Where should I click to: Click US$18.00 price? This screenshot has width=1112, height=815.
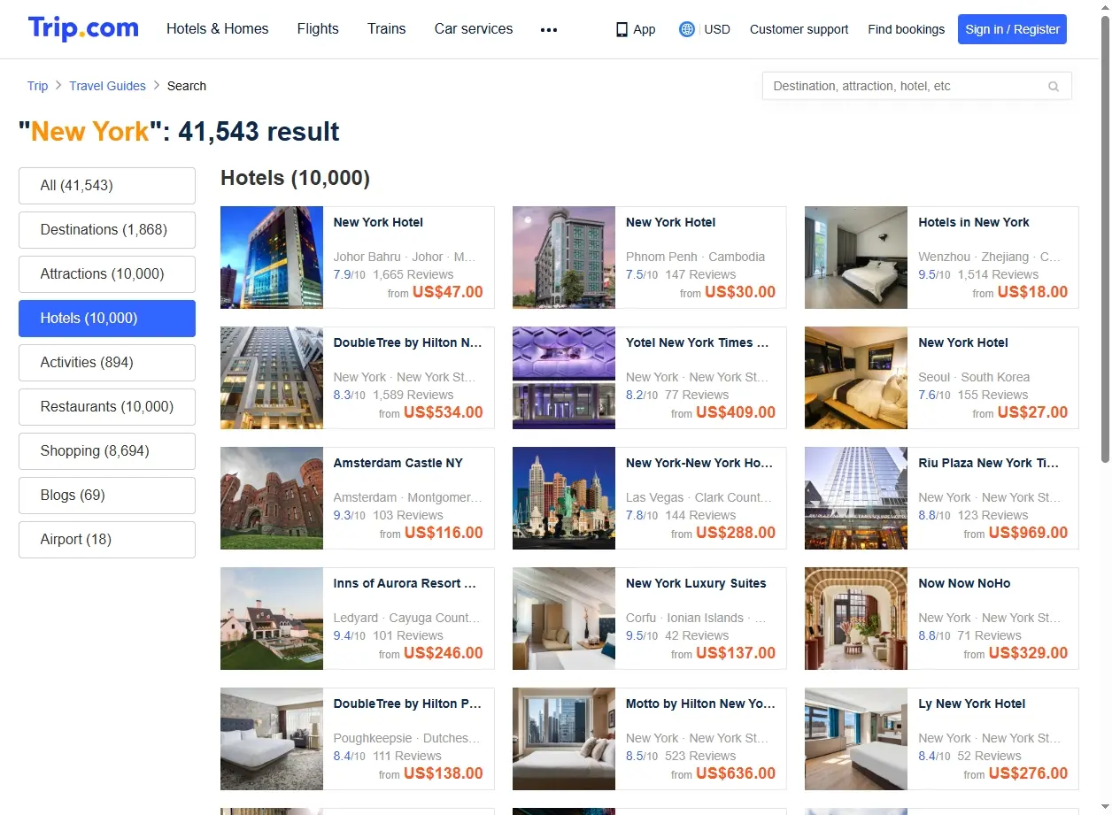pos(1032,292)
